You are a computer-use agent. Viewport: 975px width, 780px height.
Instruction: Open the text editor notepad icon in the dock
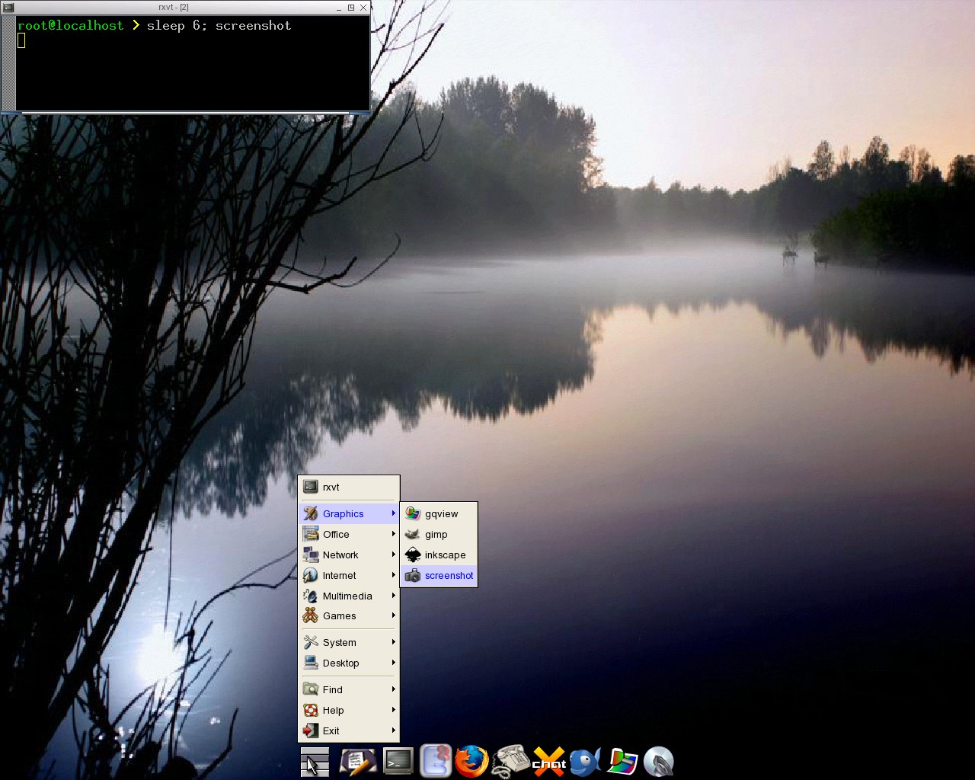click(357, 762)
